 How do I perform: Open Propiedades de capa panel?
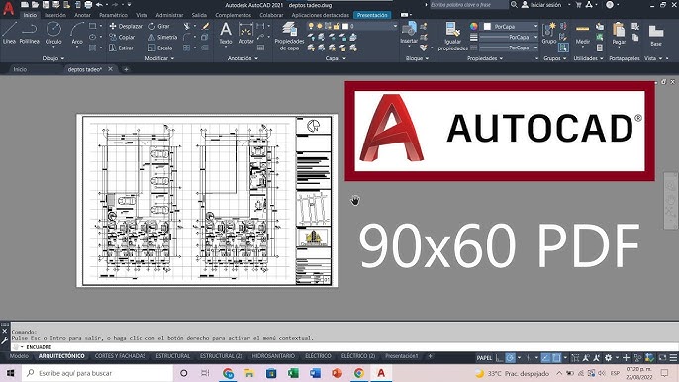pos(289,37)
